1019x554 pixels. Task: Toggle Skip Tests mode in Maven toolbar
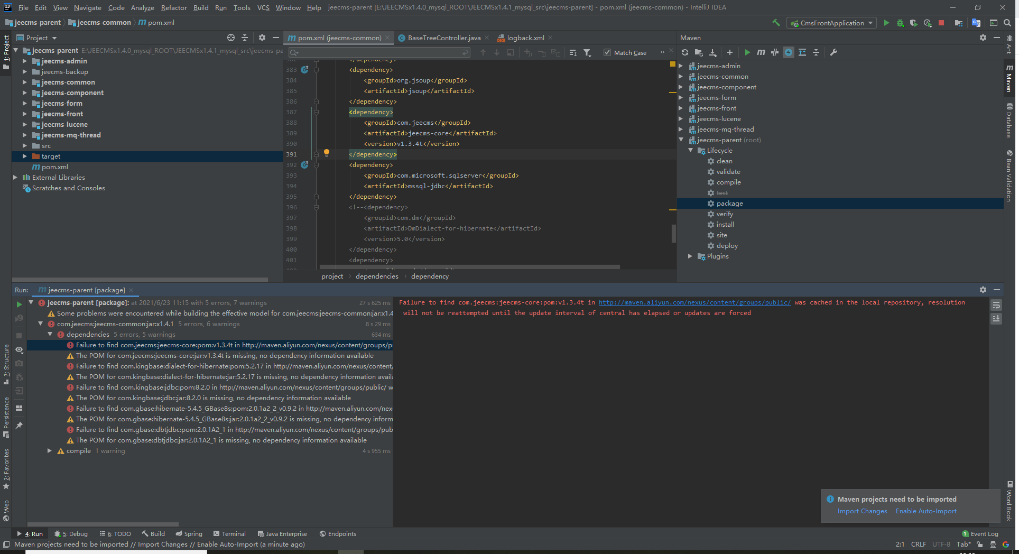click(789, 52)
